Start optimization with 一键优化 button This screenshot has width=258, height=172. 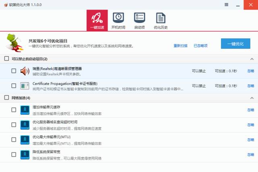pyautogui.click(x=235, y=44)
